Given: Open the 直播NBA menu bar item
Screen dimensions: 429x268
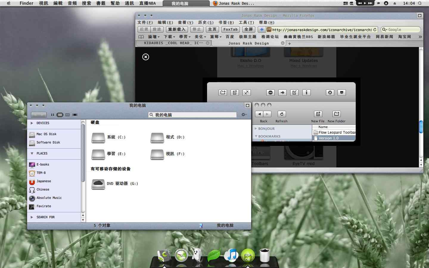Looking at the screenshot, I should [147, 3].
